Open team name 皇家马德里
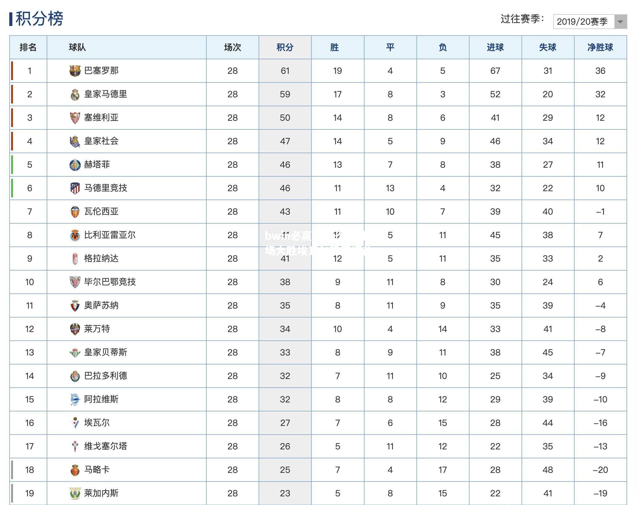 tap(106, 94)
